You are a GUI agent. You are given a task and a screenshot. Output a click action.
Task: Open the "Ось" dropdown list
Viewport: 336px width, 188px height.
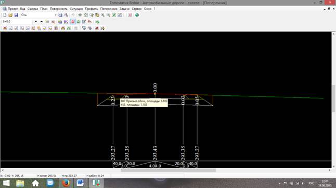56,15
